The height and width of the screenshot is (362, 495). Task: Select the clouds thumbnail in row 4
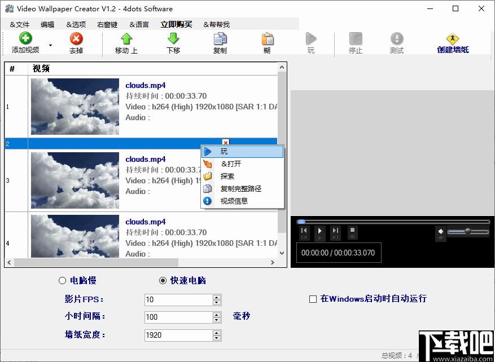75,236
